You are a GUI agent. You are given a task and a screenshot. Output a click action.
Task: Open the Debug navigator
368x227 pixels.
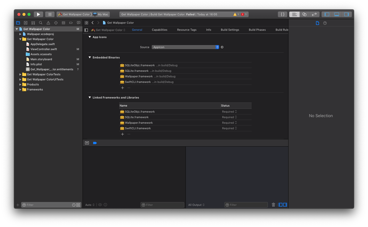click(63, 23)
